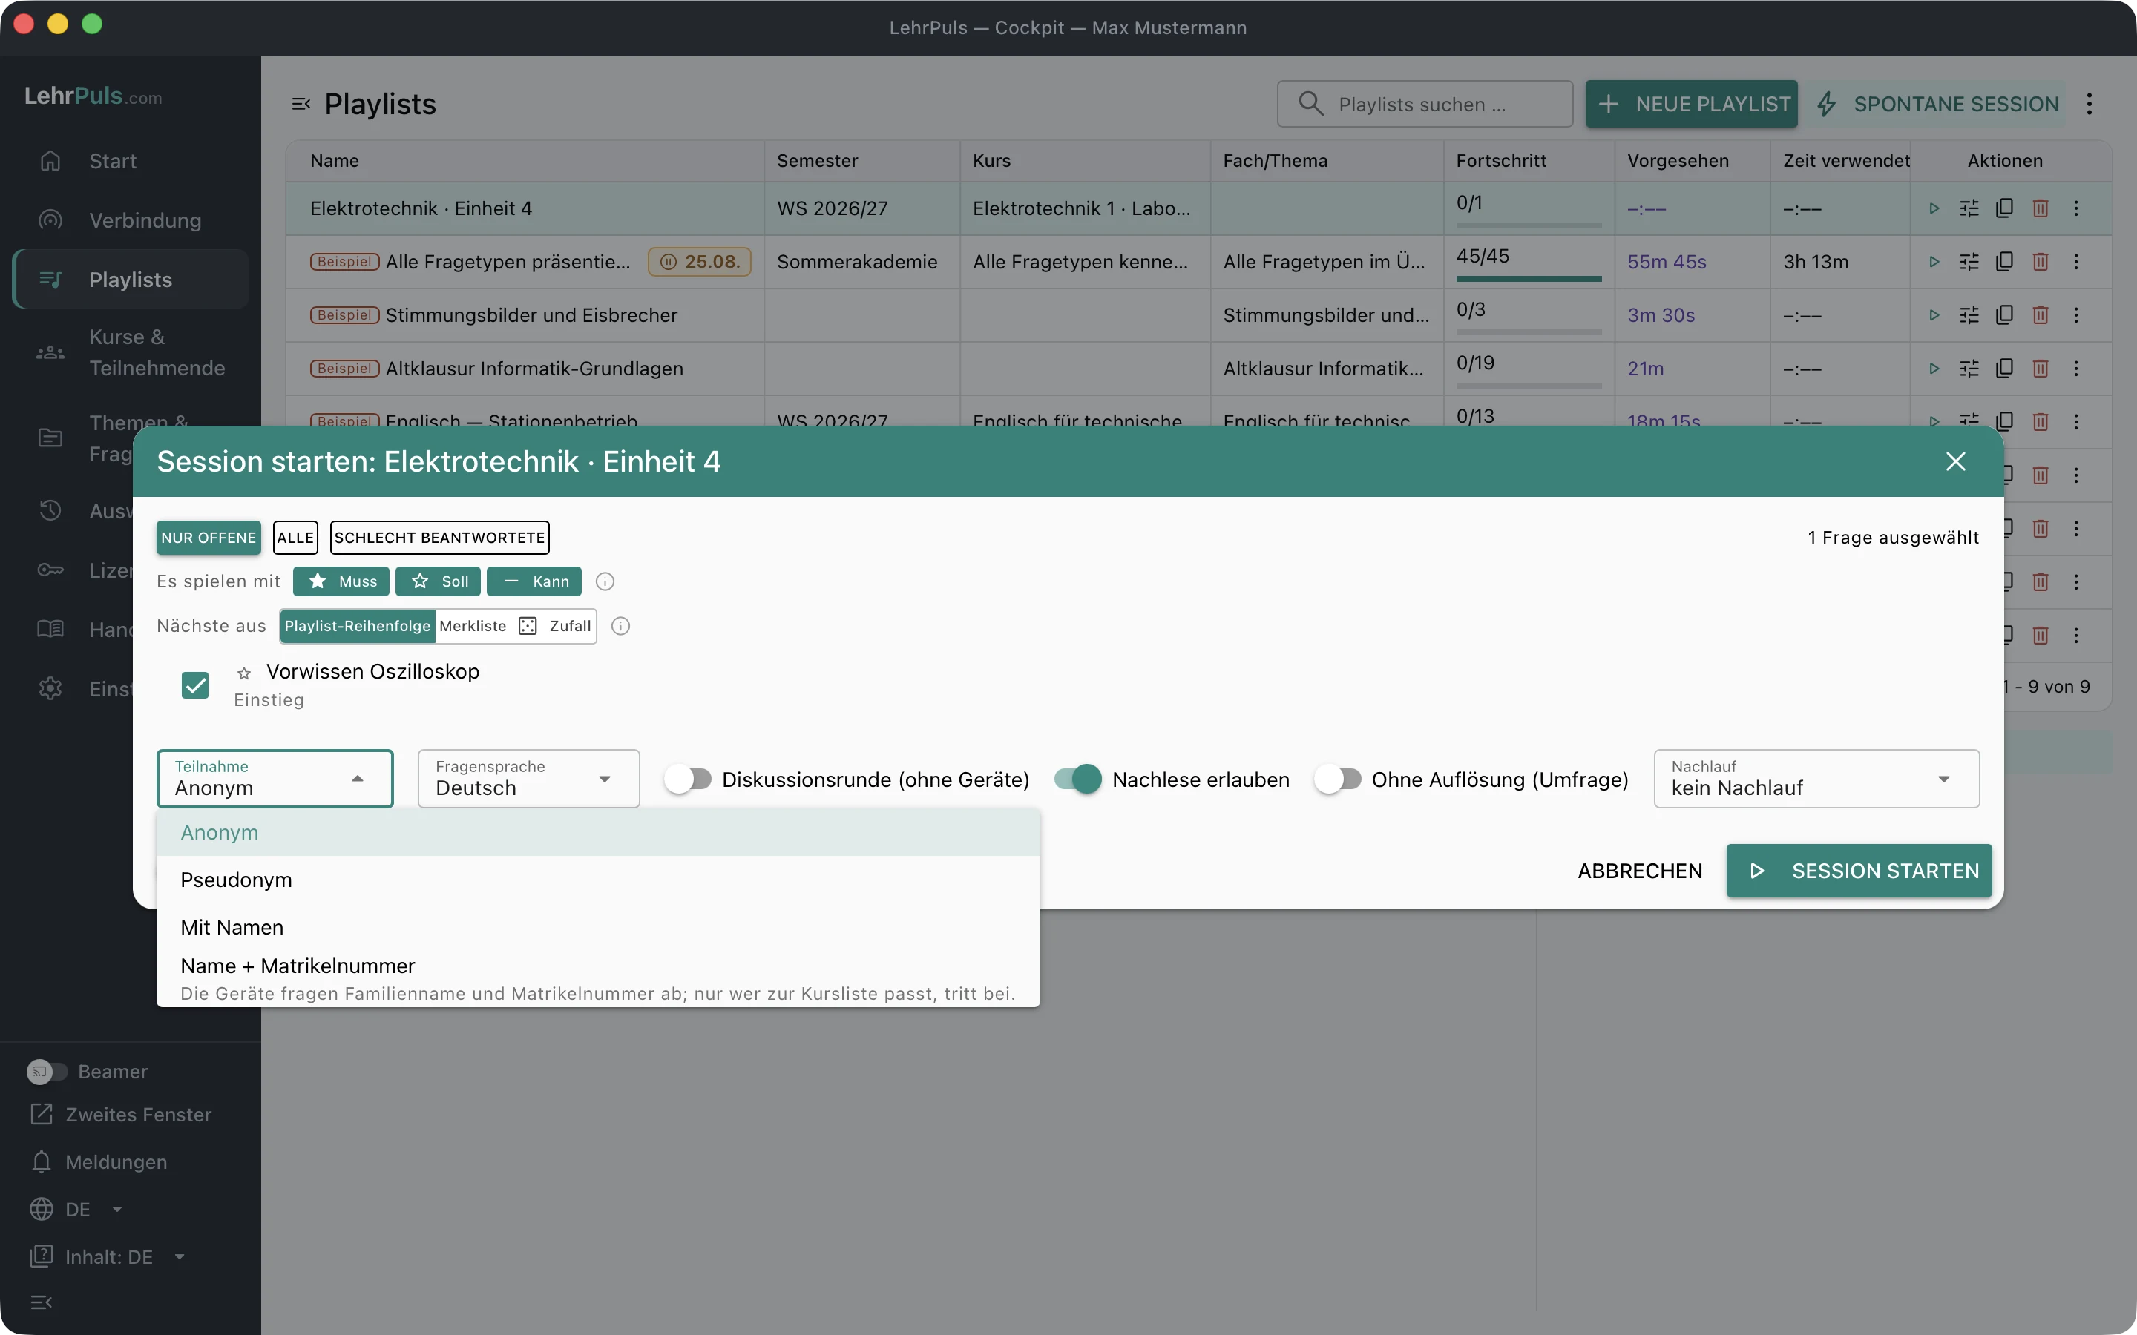
Task: Open the page overflow menu beside Spontane Session
Action: pos(2090,104)
